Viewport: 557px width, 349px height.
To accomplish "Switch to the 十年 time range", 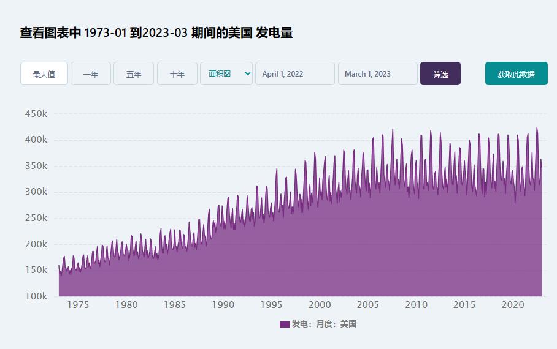I will pos(177,73).
